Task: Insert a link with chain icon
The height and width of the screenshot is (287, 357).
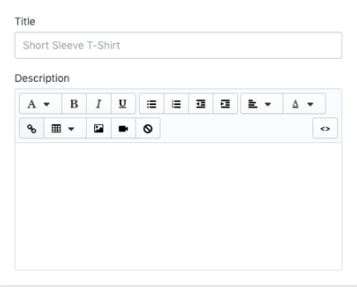Action: 32,128
